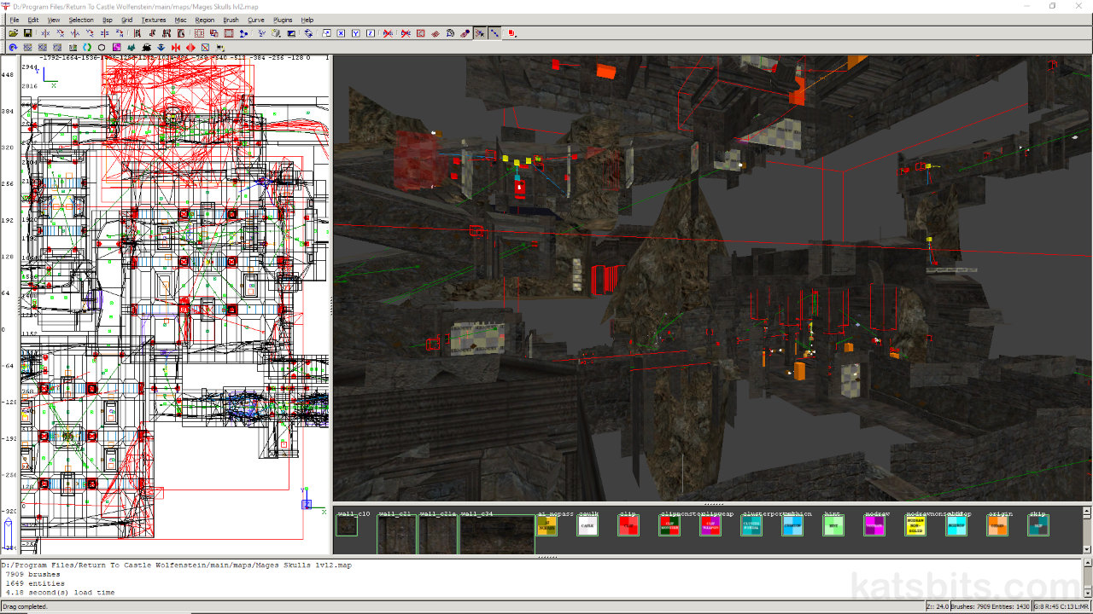1093x614 pixels.
Task: Toggle Scale Y axis lock
Action: point(355,33)
